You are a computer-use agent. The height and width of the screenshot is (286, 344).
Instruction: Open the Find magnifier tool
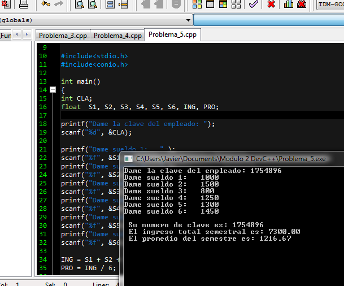click(x=79, y=4)
